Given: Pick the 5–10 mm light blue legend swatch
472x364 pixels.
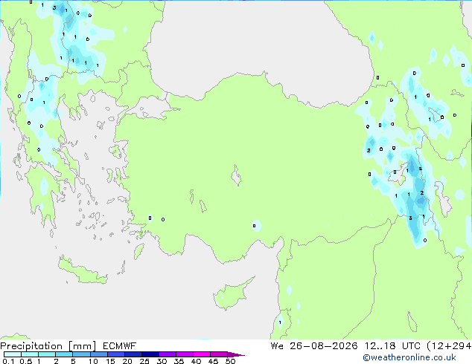Looking at the screenshot, I should coord(81,354).
